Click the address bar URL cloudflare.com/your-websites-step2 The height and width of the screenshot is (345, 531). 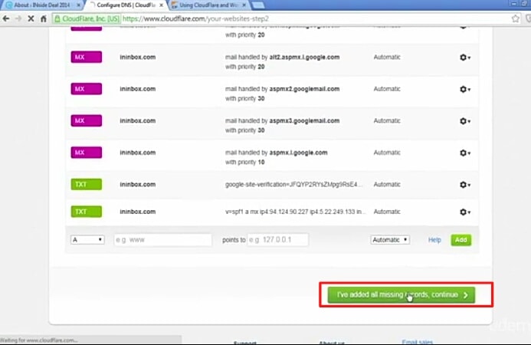click(x=195, y=18)
